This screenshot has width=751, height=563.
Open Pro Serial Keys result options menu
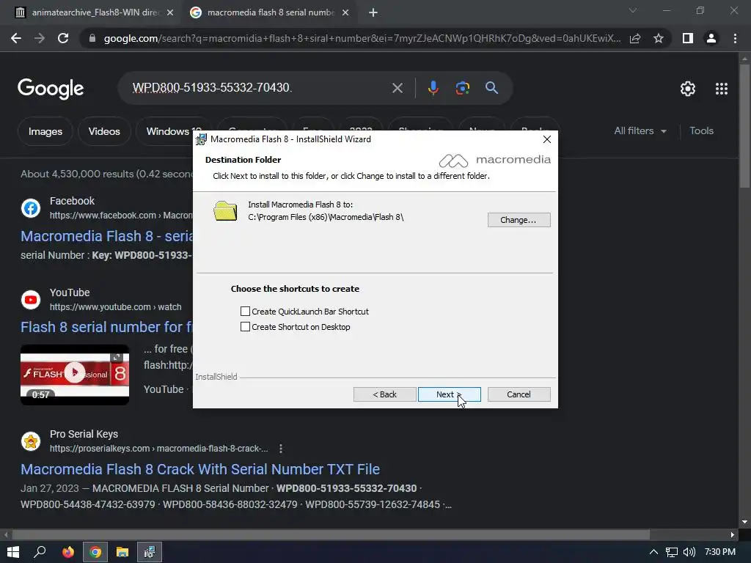281,449
